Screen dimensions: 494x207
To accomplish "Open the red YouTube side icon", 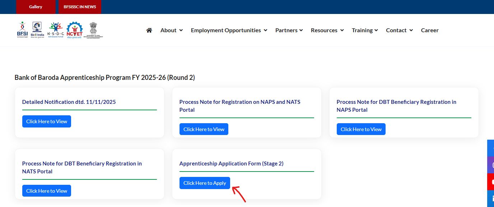I will coord(491,182).
